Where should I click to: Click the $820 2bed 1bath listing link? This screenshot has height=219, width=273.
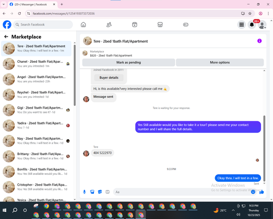pyautogui.click(x=111, y=56)
